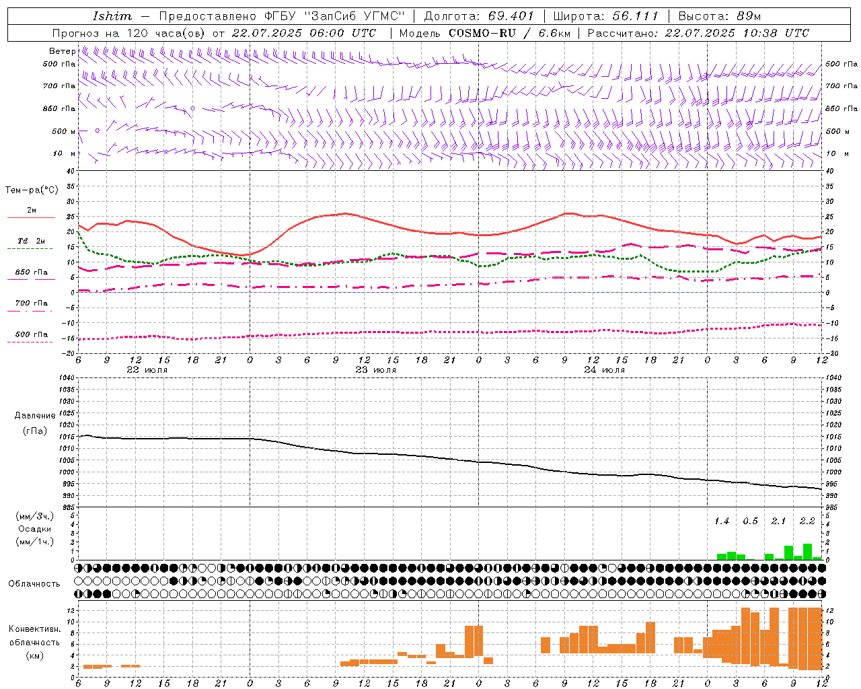Select the "Широта: 56.111" header field
This screenshot has height=689, width=861.
(x=605, y=16)
